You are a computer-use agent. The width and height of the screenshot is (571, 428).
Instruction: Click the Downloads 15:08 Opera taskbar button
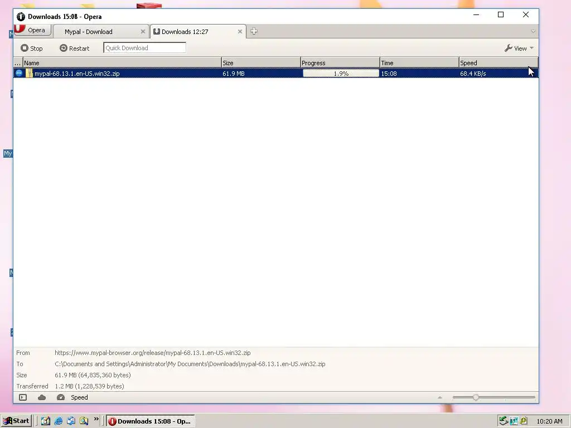pyautogui.click(x=151, y=421)
